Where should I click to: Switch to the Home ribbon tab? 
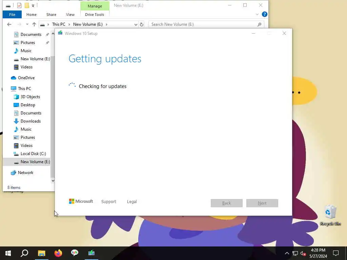[32, 15]
